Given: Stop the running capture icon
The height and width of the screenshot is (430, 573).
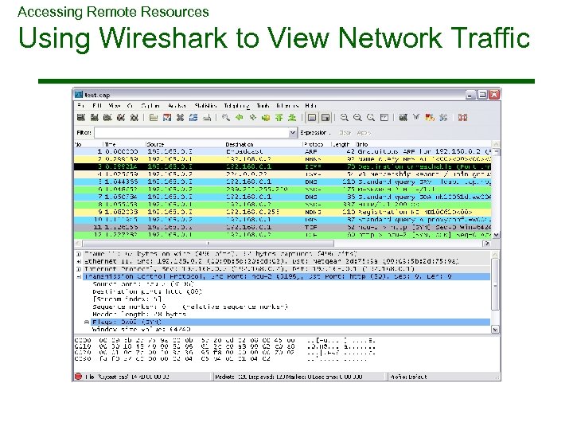Looking at the screenshot, I should [121, 117].
